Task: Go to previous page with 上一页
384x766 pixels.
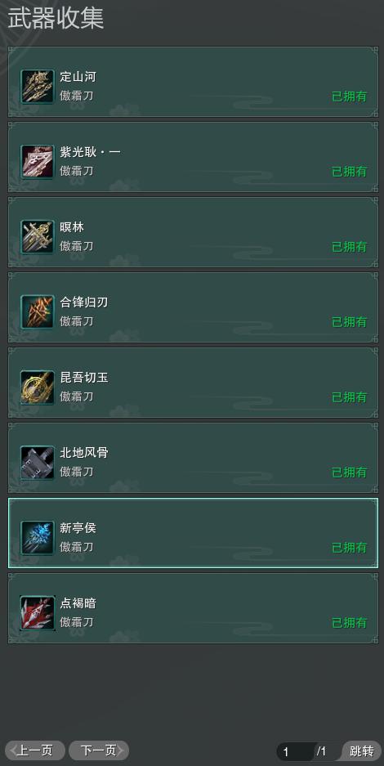Action: pos(35,750)
